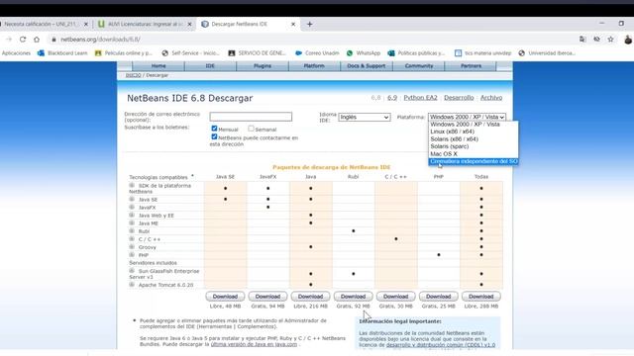This screenshot has width=634, height=356.
Task: Focus the email address input field
Action: tap(251, 117)
